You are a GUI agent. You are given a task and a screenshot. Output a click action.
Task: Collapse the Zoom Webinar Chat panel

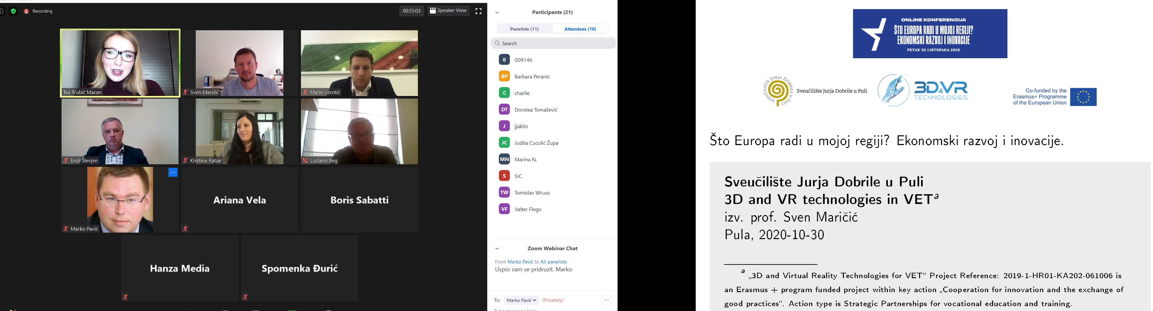pyautogui.click(x=497, y=249)
